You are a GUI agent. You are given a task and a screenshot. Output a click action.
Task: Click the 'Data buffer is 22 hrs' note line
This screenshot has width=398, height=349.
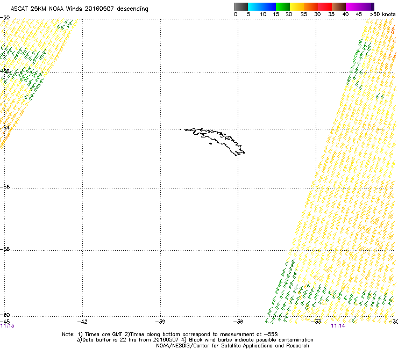tap(195, 340)
